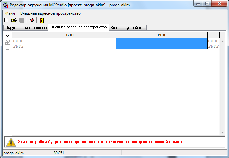Screen dimensions: 229x158
Task: Switch to Окружение контроллера tab
Action: click(26, 28)
